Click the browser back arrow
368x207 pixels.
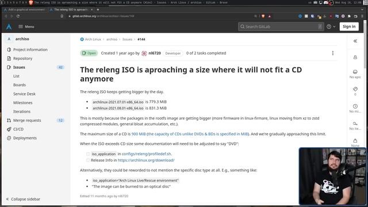tap(6, 16)
